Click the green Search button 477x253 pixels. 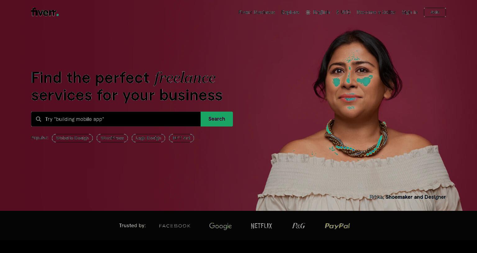(217, 119)
